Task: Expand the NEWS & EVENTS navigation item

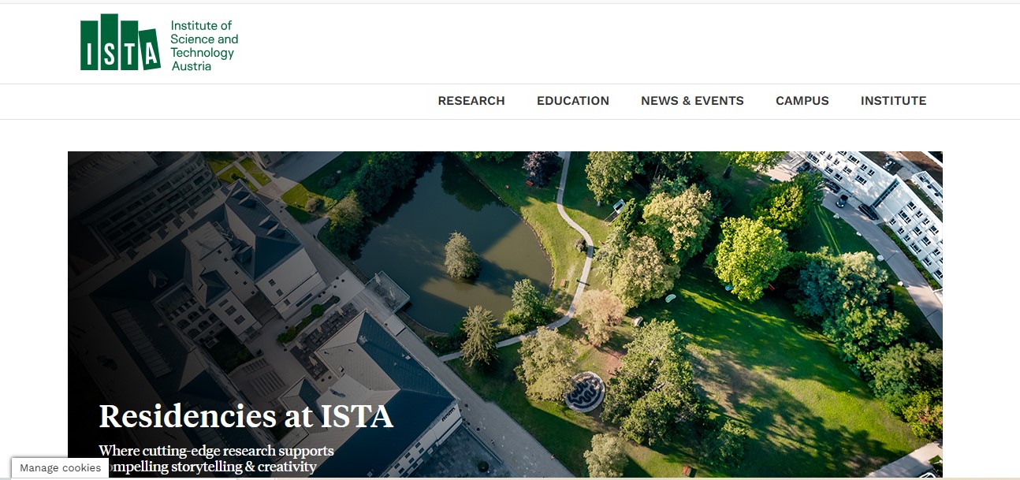Action: pos(692,101)
